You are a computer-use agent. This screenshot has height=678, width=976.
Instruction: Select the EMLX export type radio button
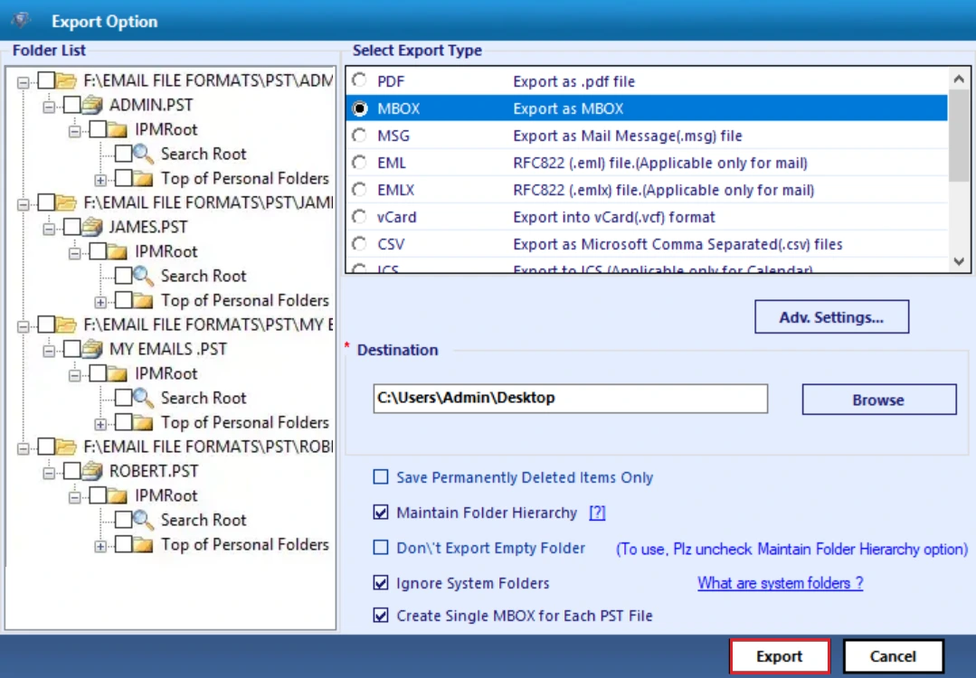tap(360, 189)
